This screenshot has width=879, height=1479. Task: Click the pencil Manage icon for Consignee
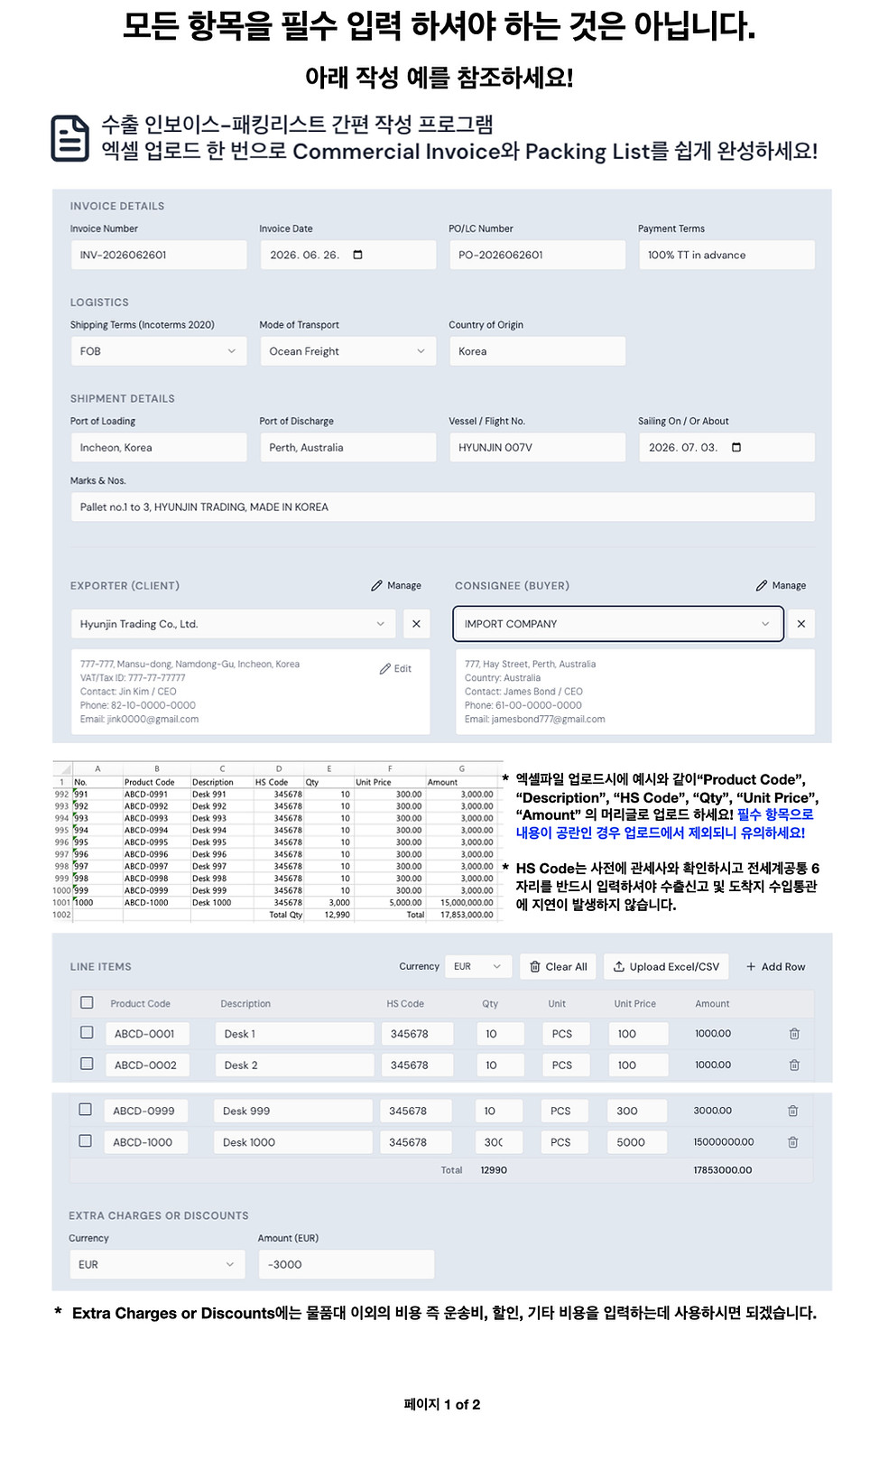[x=762, y=585]
